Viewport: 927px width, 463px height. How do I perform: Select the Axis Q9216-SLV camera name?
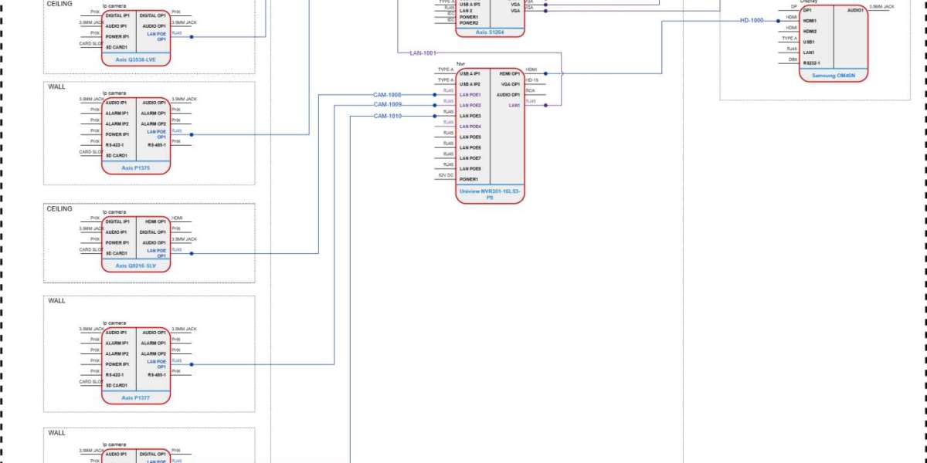tap(136, 265)
